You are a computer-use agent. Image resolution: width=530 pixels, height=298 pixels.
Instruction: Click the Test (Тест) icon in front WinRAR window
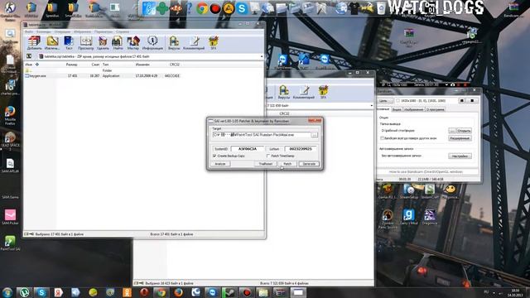click(69, 43)
